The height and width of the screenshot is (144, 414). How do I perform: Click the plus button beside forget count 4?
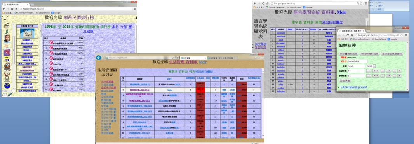coord(399,71)
